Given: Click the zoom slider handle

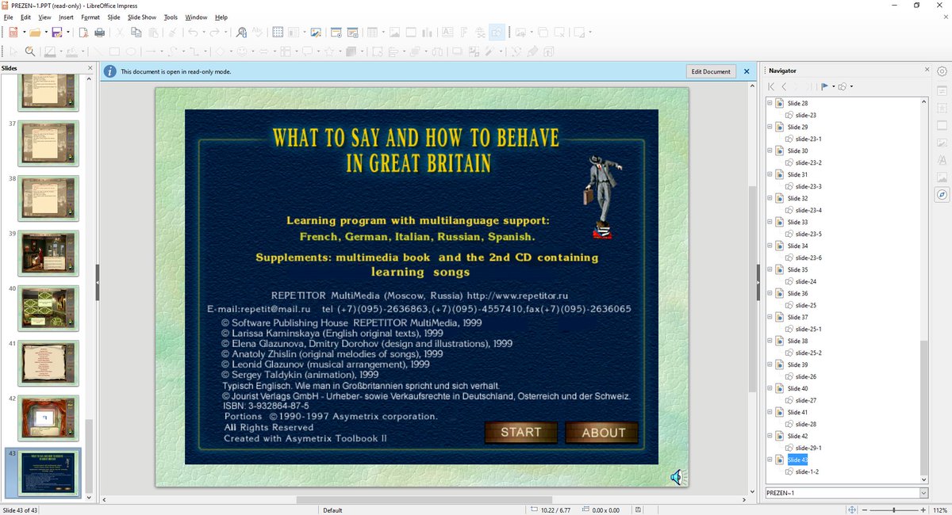Looking at the screenshot, I should 894,510.
